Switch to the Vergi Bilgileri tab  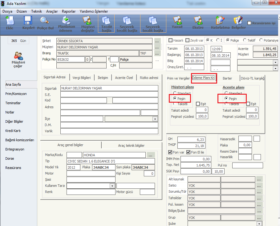(x=81, y=78)
